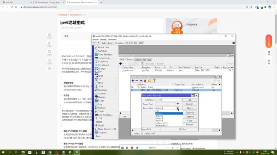Enable address with blue checkmark icon

click(x=141, y=81)
